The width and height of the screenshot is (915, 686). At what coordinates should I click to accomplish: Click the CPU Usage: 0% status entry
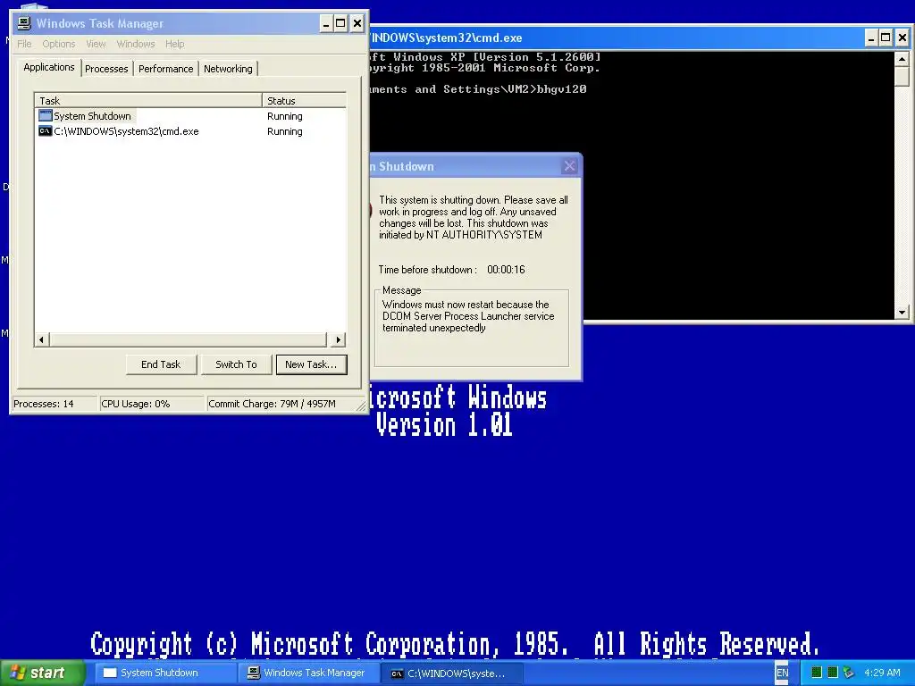[x=152, y=404]
